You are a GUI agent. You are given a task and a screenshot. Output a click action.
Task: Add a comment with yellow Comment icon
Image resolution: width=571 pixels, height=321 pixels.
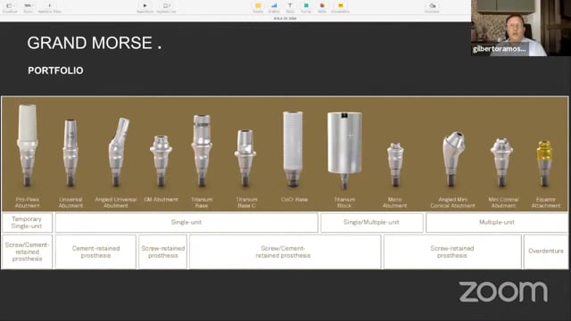click(x=341, y=6)
